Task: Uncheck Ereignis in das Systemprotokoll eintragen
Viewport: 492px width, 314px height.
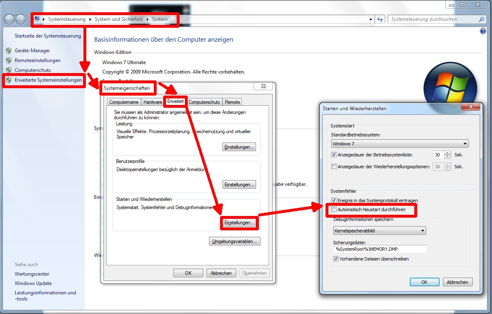Action: [x=334, y=200]
